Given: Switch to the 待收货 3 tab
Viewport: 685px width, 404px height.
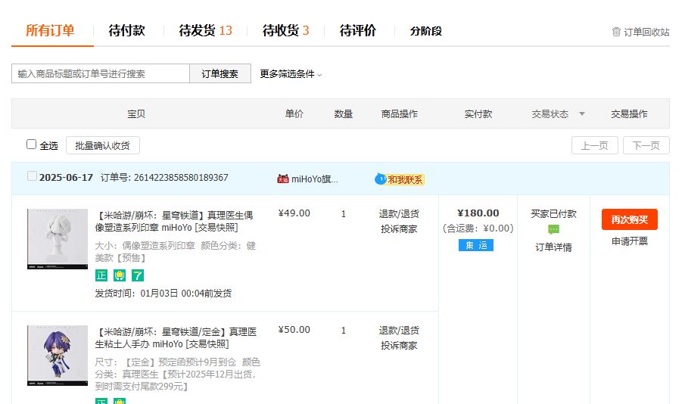Looking at the screenshot, I should point(285,30).
